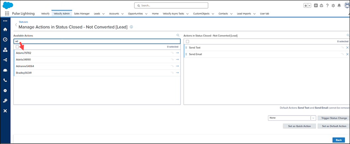The height and width of the screenshot is (144, 350).
Task: Click the gray arrow icon on Adams79782 row
Action: 172,53
